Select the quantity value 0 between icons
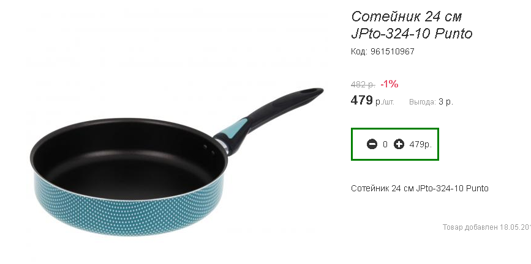531x264 pixels. click(x=385, y=144)
